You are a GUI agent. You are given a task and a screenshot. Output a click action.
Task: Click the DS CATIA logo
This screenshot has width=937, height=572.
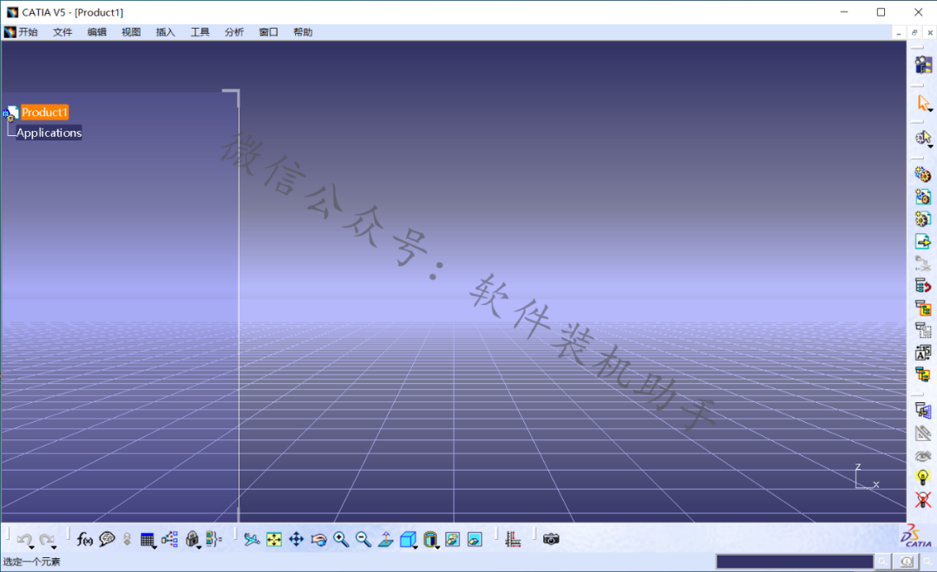917,536
